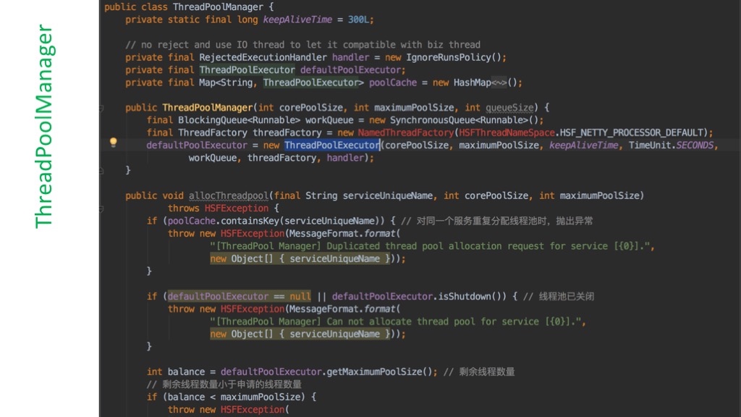Click the SECONDS constant after TimeUnit

tap(695, 145)
